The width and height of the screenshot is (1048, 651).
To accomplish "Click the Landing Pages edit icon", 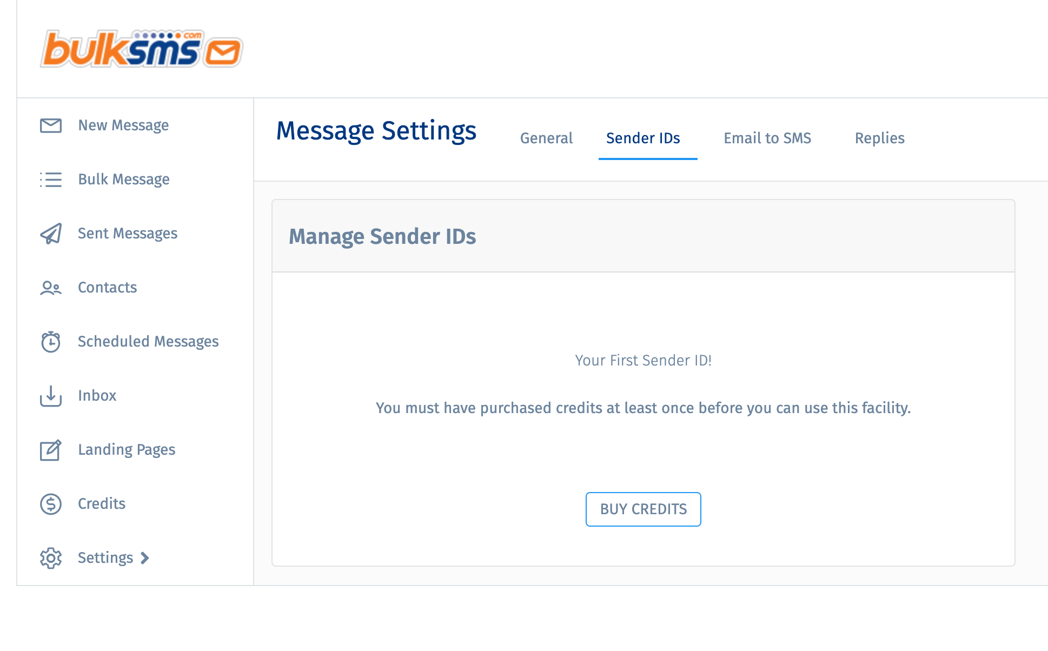I will click(51, 450).
